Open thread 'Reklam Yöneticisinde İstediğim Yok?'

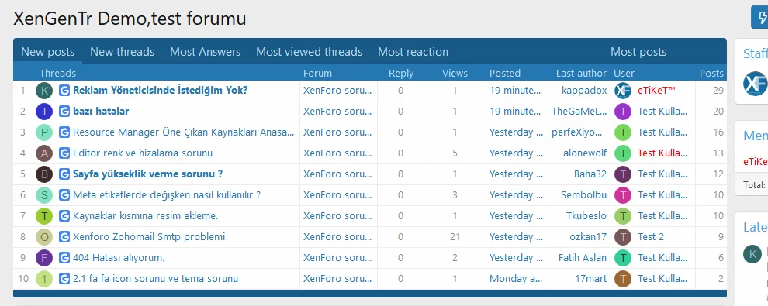point(160,91)
